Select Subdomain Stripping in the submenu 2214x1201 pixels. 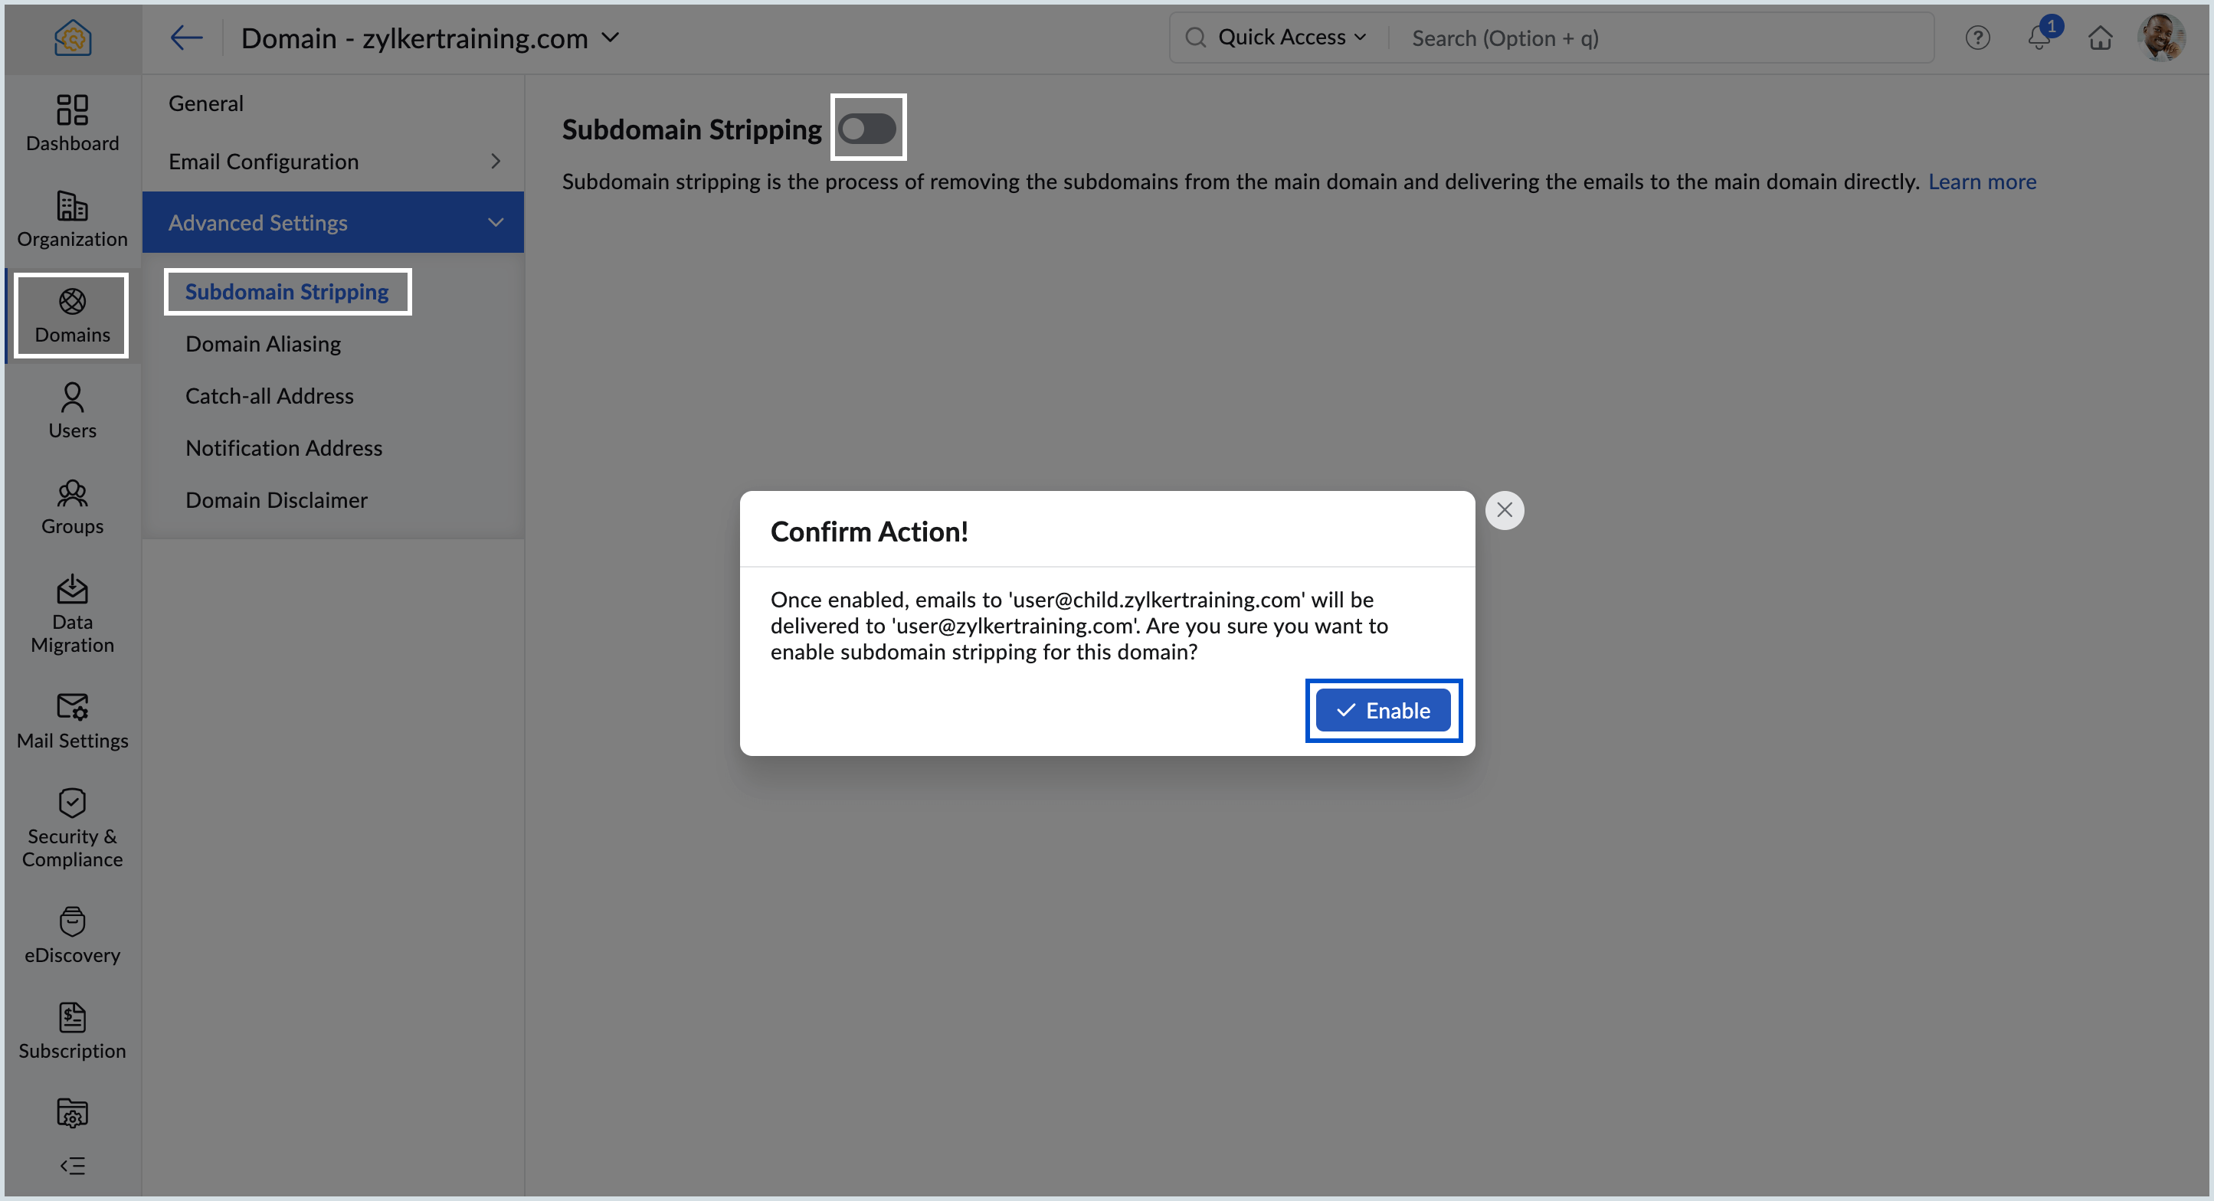pyautogui.click(x=287, y=291)
